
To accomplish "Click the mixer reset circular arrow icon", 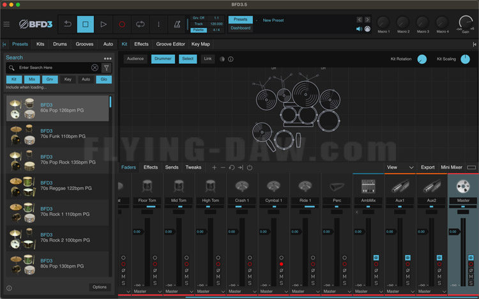I will coord(232,167).
